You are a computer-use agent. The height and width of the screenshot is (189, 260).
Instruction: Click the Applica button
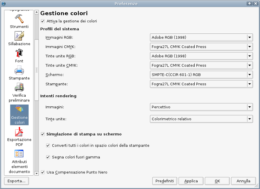point(191,181)
